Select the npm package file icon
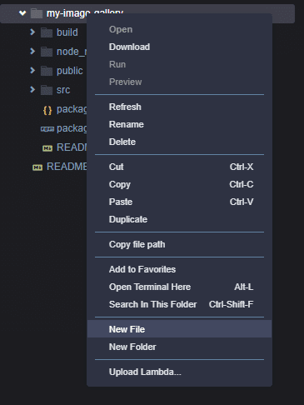Image resolution: width=304 pixels, height=405 pixels. 47,129
